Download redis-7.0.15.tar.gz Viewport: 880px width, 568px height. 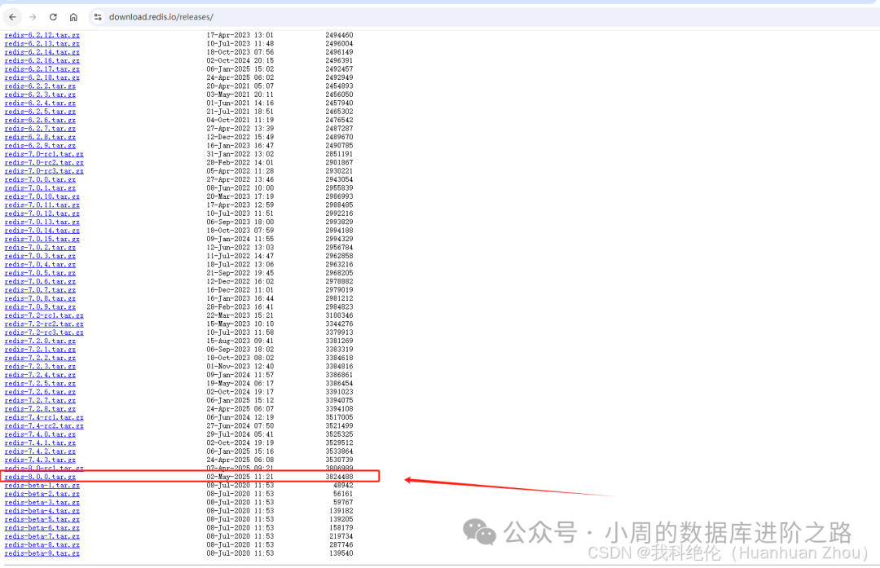[x=42, y=239]
